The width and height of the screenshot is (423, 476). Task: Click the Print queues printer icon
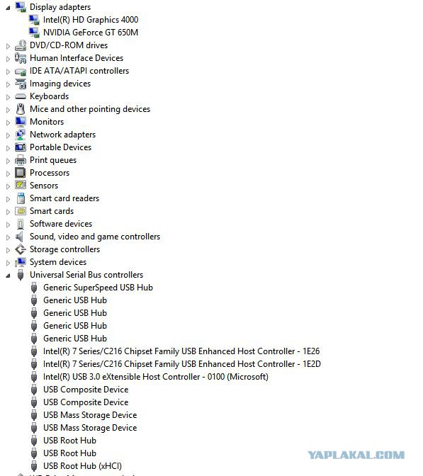[21, 160]
